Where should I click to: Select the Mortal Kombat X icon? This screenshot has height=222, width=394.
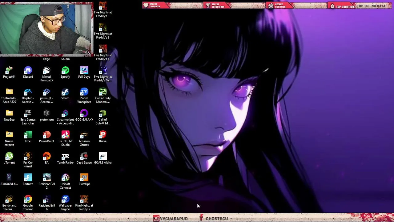pos(47,75)
